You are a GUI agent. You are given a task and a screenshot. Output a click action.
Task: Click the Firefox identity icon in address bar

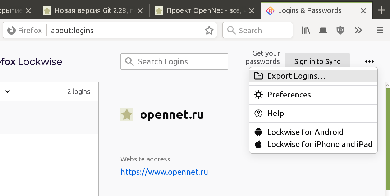(x=12, y=30)
